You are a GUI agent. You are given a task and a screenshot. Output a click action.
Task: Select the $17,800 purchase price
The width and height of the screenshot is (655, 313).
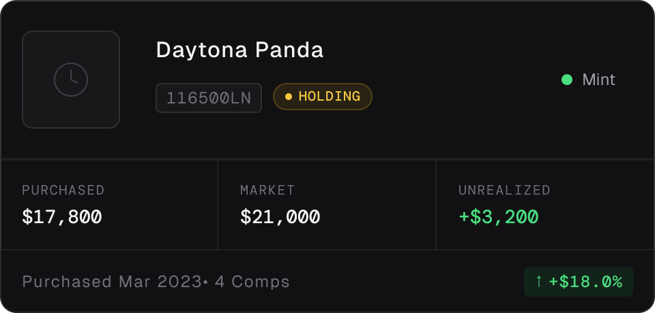pyautogui.click(x=62, y=217)
